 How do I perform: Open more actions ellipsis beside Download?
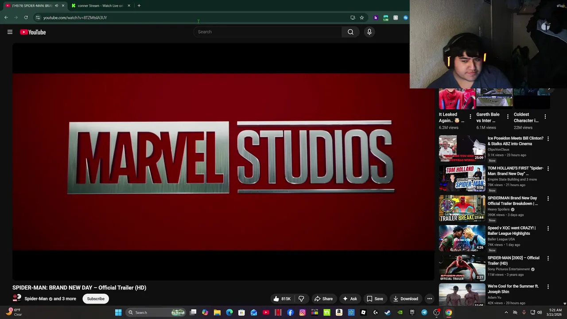tap(429, 299)
